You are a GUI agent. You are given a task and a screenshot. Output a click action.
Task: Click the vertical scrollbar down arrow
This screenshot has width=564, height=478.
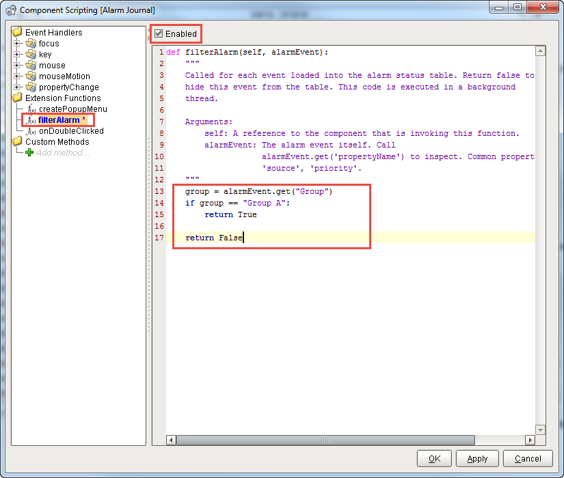tap(540, 430)
